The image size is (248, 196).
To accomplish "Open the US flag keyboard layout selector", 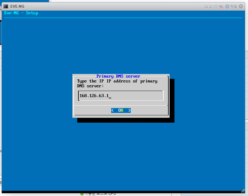I will point(221,6).
